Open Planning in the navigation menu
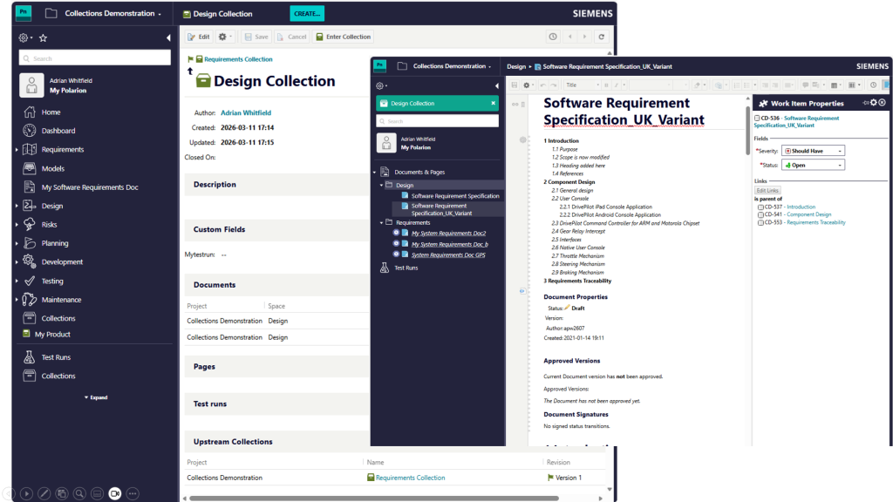This screenshot has width=893, height=502. tap(54, 243)
